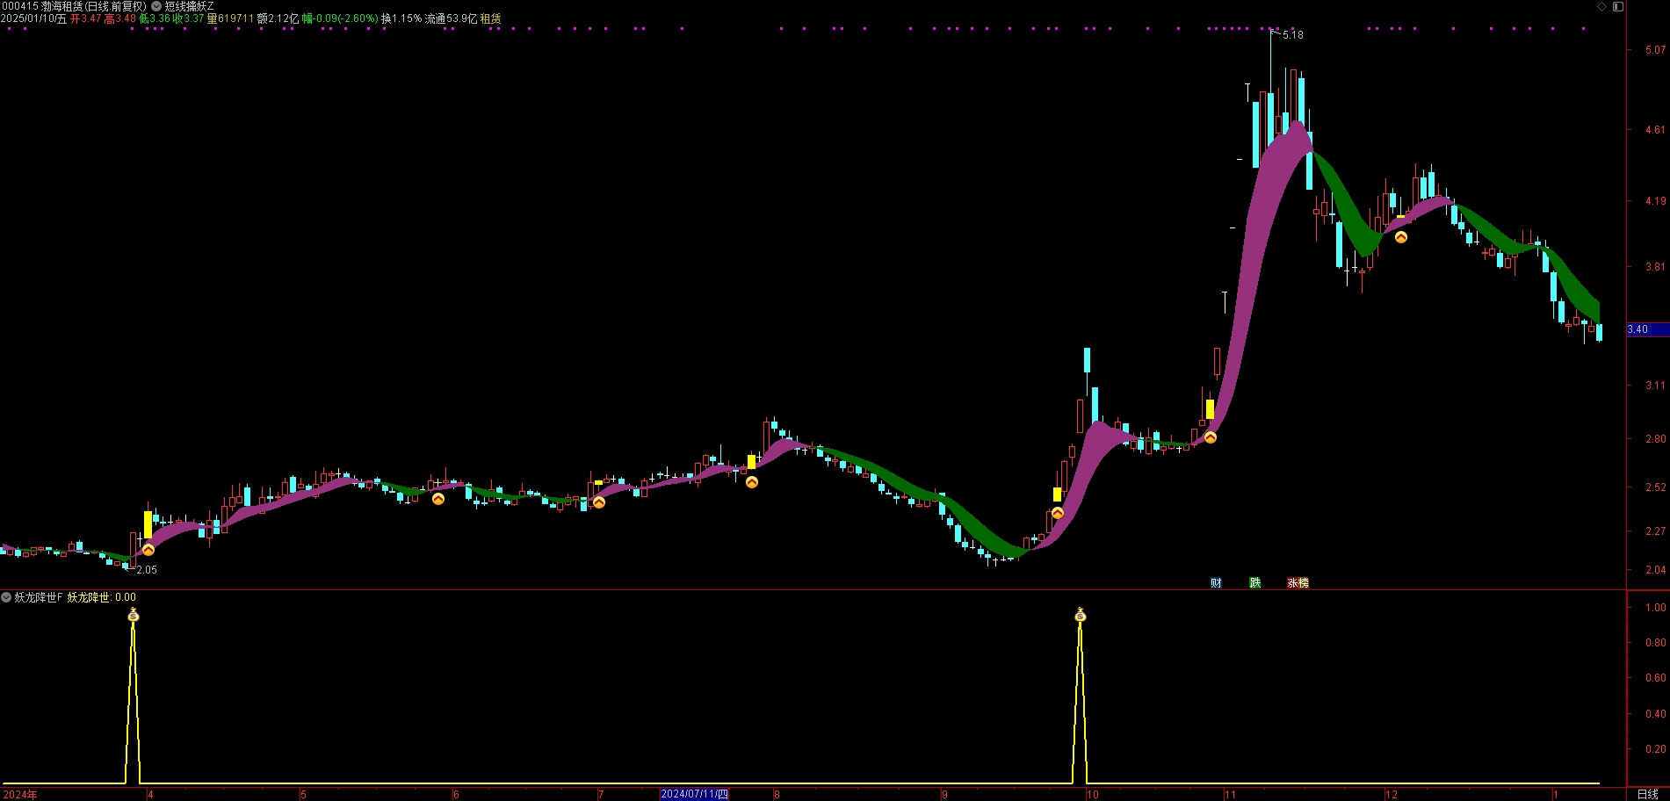Click month 12 on the time axis
The height and width of the screenshot is (801, 1670).
click(1392, 795)
